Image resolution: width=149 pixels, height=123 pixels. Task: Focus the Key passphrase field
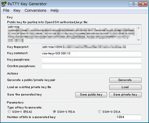[x=92, y=60]
